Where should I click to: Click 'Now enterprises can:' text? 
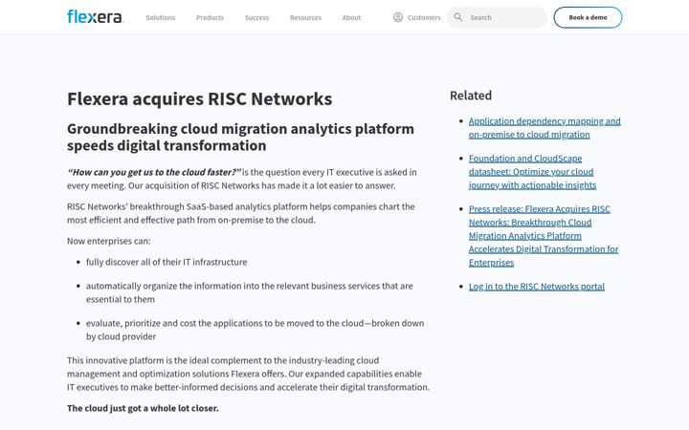108,241
